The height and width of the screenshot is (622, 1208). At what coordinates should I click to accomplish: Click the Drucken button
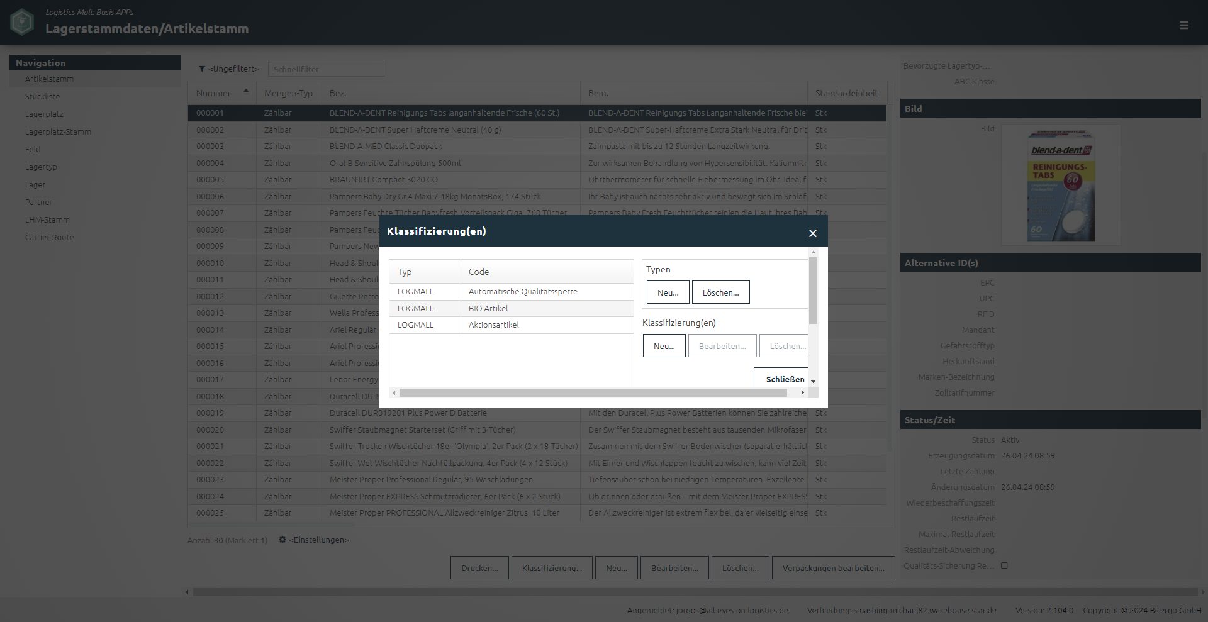click(479, 568)
